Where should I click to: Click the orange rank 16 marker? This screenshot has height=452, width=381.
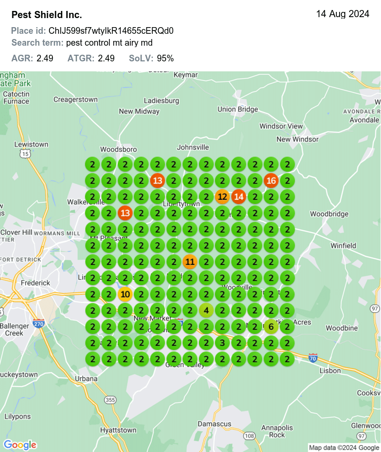click(x=271, y=181)
